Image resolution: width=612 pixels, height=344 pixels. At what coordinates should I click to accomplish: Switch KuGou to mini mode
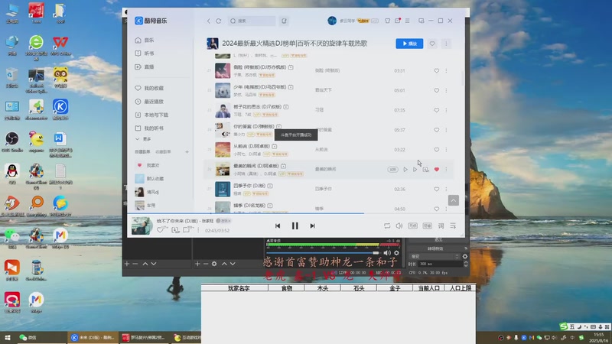422,21
